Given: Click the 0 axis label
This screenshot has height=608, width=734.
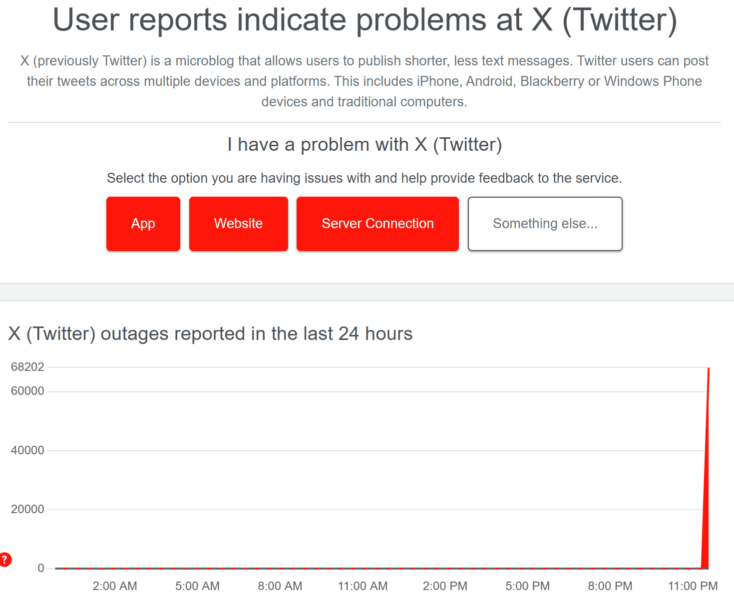Looking at the screenshot, I should point(41,568).
